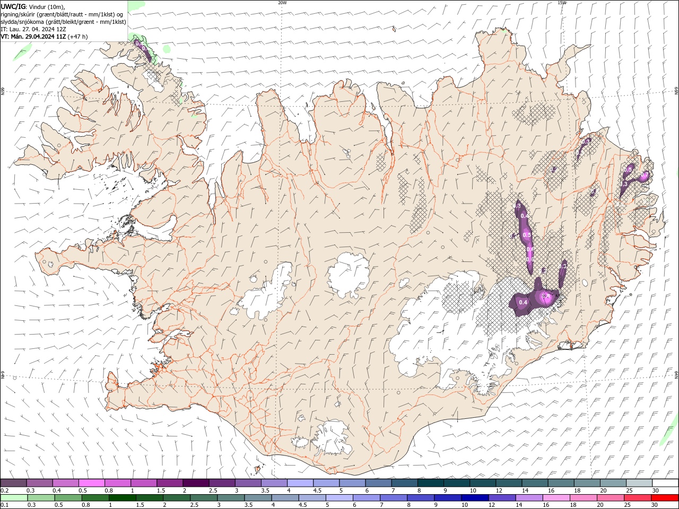The width and height of the screenshot is (679, 509).
Task: Click the light gray swatch labeled 25 upper legend
Action: [x=639, y=483]
